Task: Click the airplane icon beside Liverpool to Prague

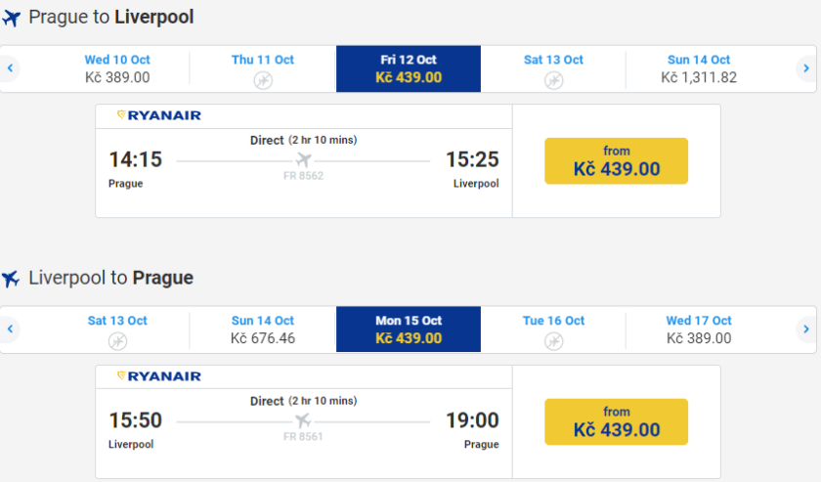Action: click(x=12, y=279)
